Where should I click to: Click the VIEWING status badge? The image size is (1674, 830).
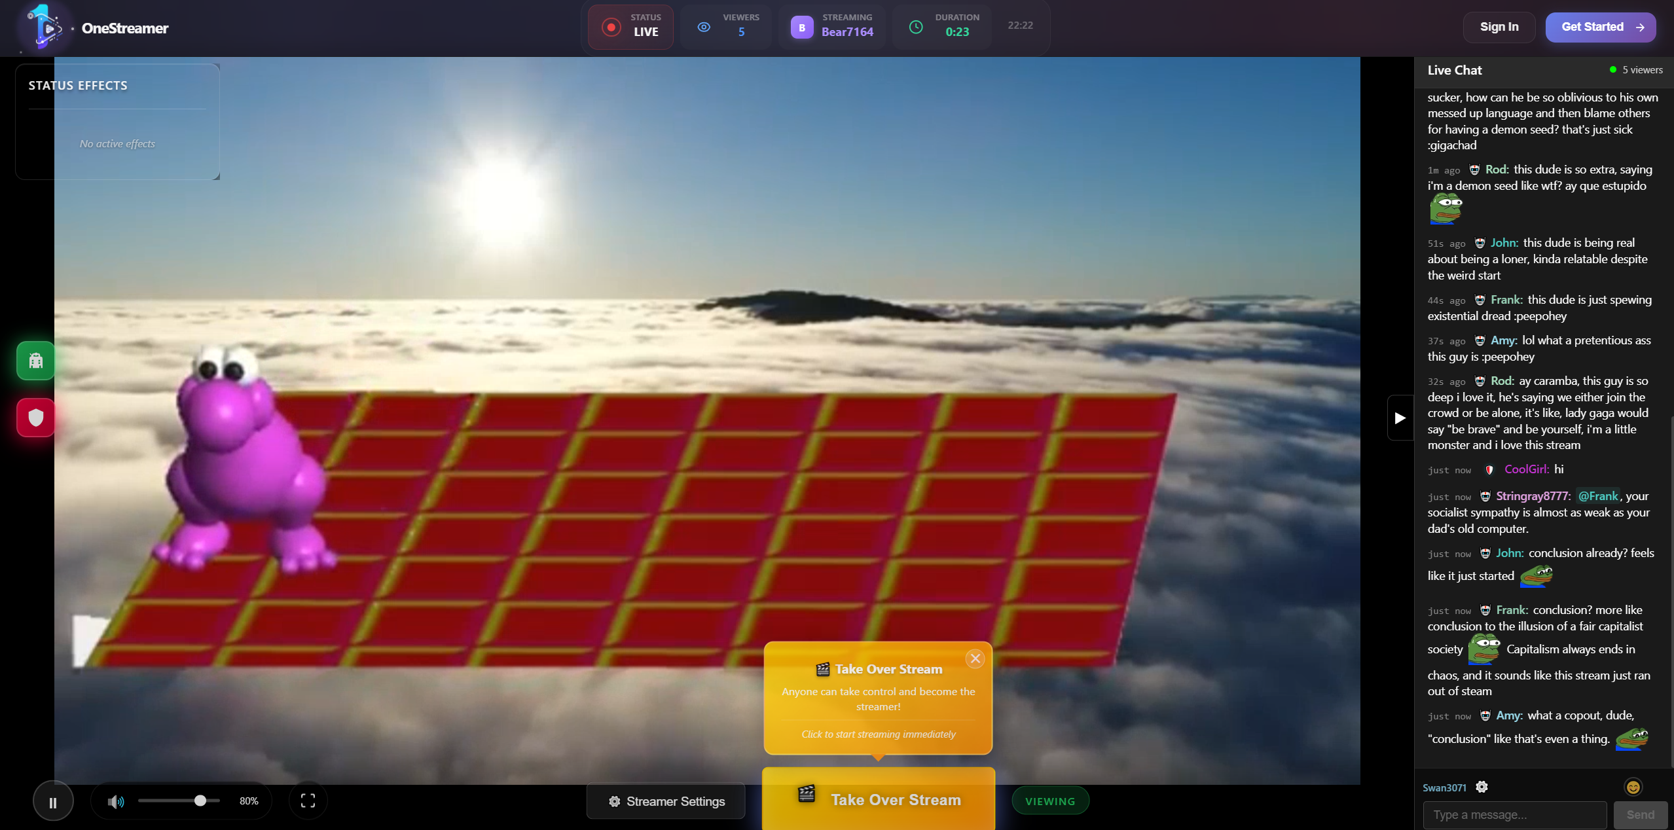coord(1050,801)
